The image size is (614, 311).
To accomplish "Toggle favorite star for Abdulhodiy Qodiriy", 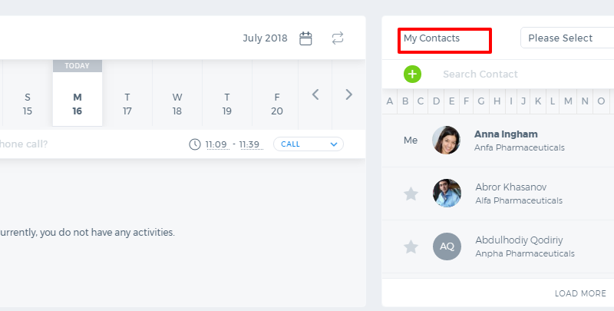I will (411, 246).
